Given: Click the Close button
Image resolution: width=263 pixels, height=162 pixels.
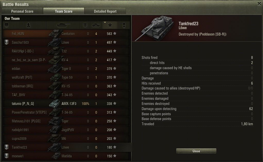Looking at the screenshot, I should pos(196,151).
